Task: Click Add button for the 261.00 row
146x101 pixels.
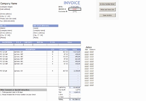Action: [x=87, y=59]
